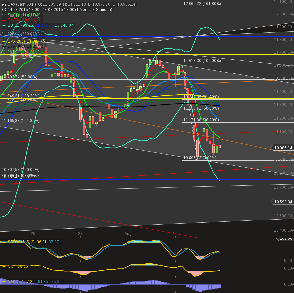
Task: Select the Fibonacci label 11.171,38 (38.20%)
Action: [x=201, y=120]
